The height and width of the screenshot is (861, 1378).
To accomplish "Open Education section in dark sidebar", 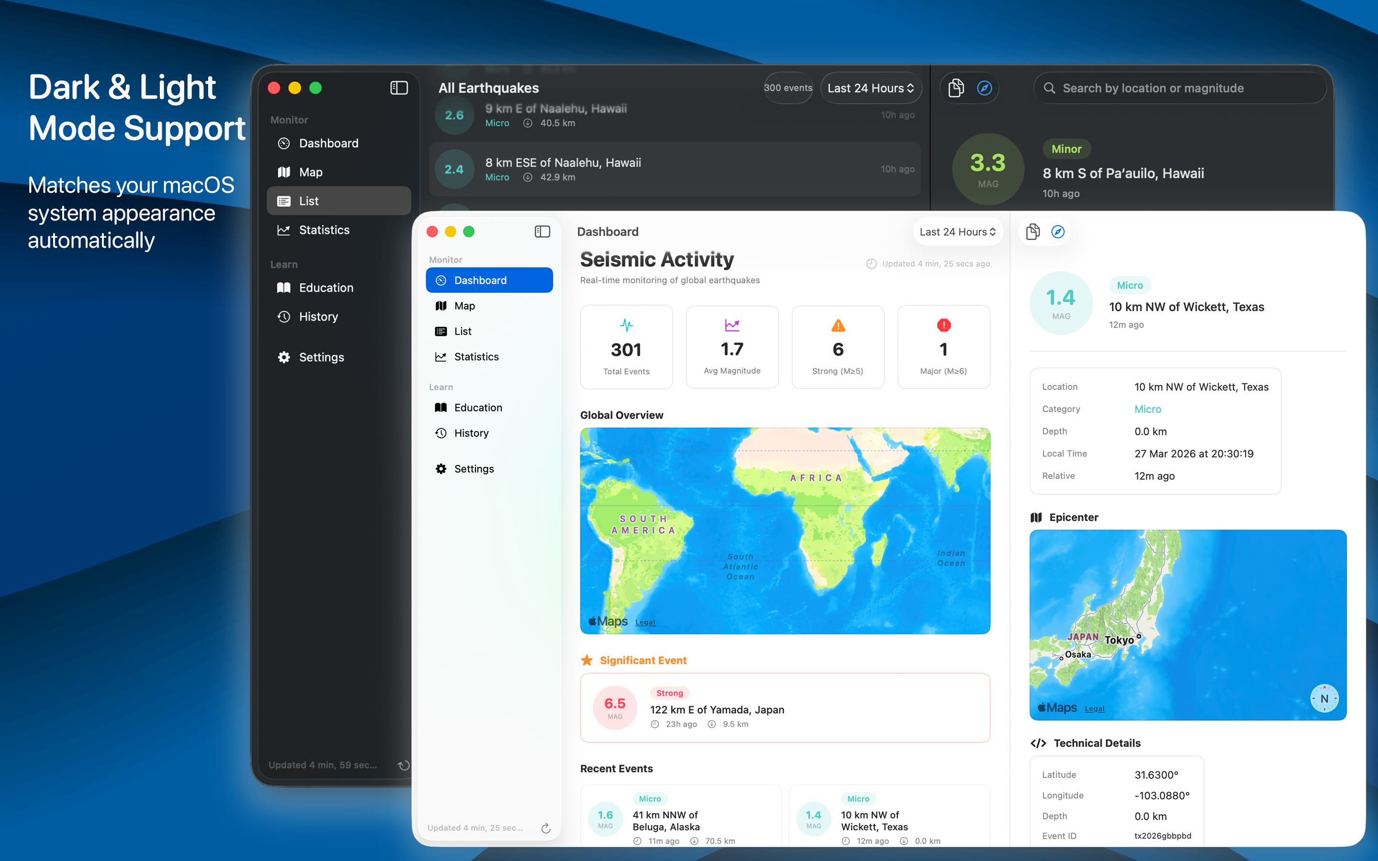I will click(326, 287).
